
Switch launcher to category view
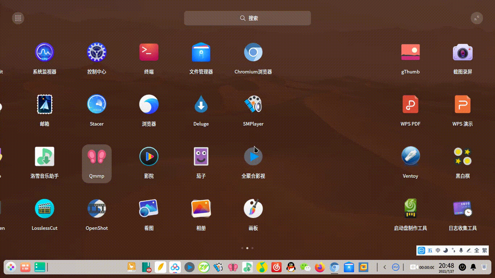[18, 18]
